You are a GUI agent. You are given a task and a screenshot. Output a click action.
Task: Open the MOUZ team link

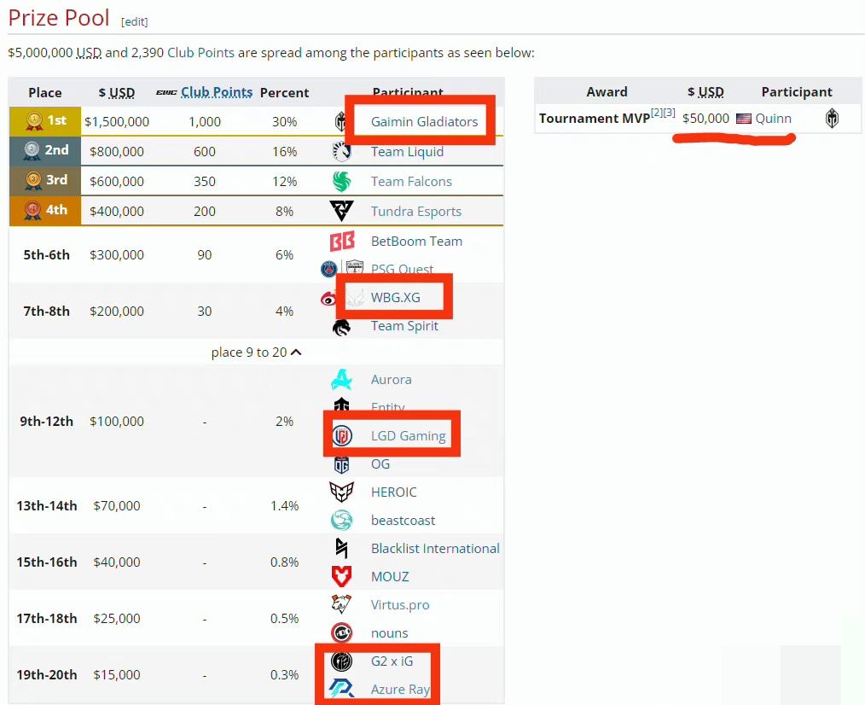390,577
